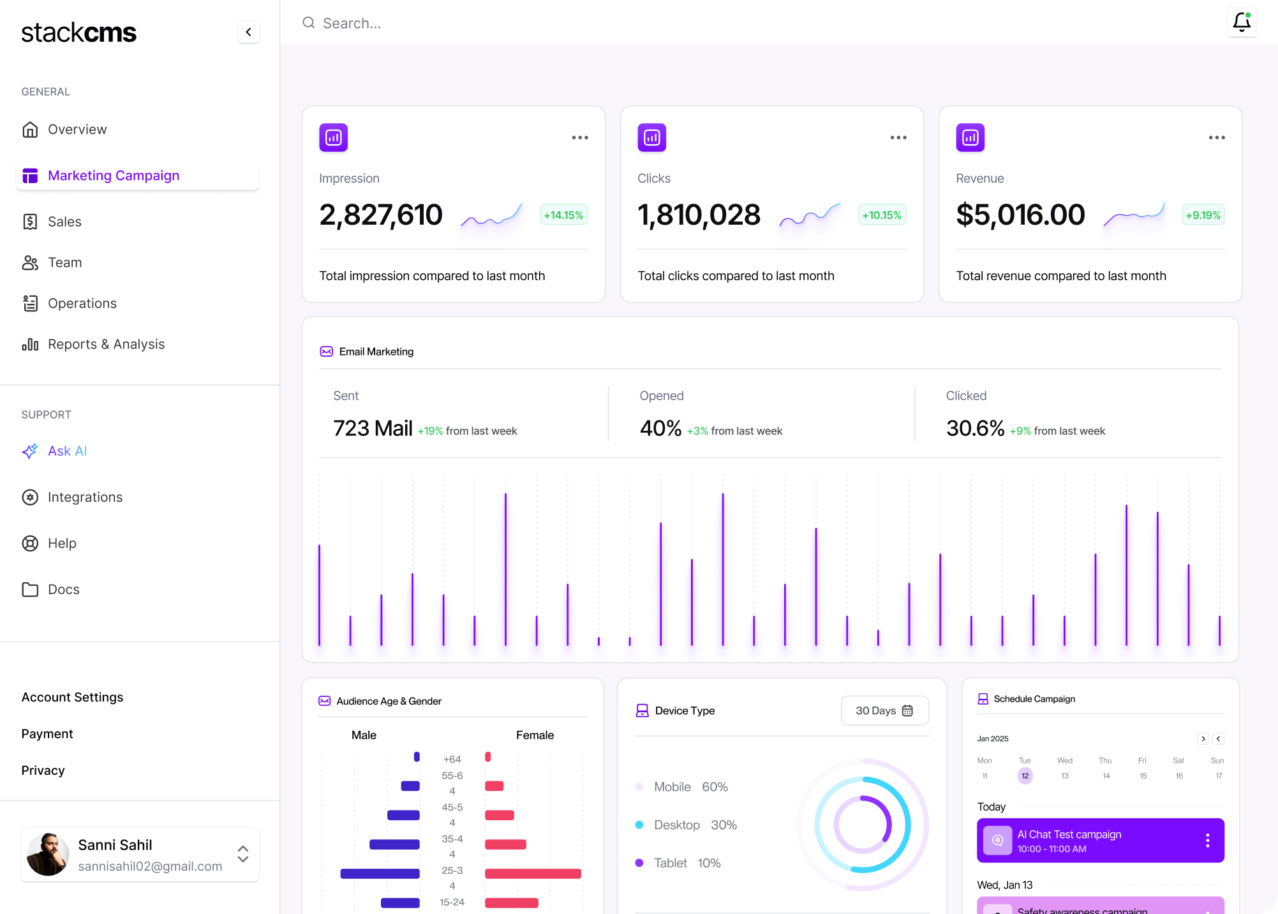This screenshot has width=1278, height=914.
Task: Open the 30 Days date range selector
Action: pos(884,710)
